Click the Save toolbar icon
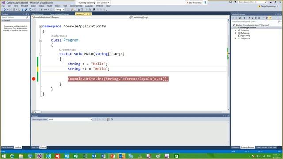283x159 pixels. tap(23, 10)
